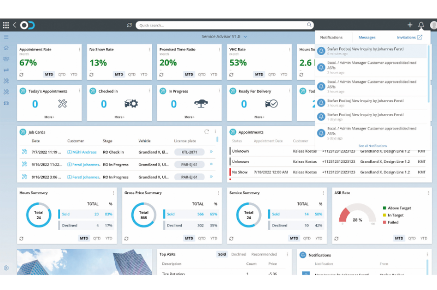Click the refresh icon in Job Cards

[206, 131]
